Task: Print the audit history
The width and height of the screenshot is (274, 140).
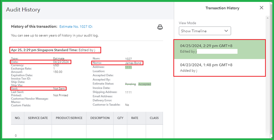Action: coord(160,27)
